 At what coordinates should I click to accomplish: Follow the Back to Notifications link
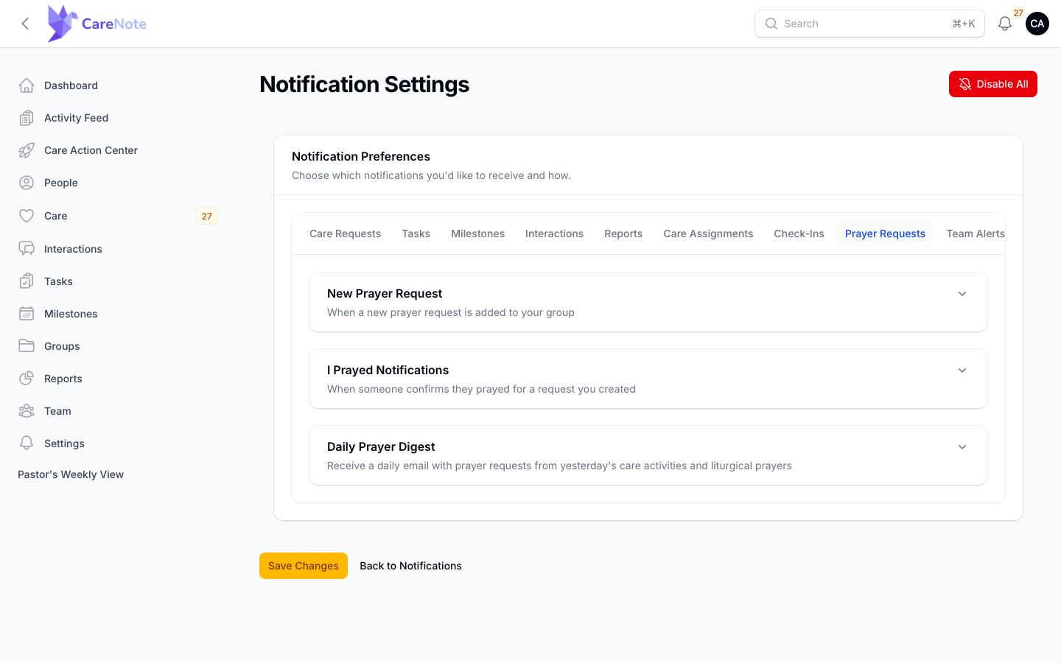[410, 566]
